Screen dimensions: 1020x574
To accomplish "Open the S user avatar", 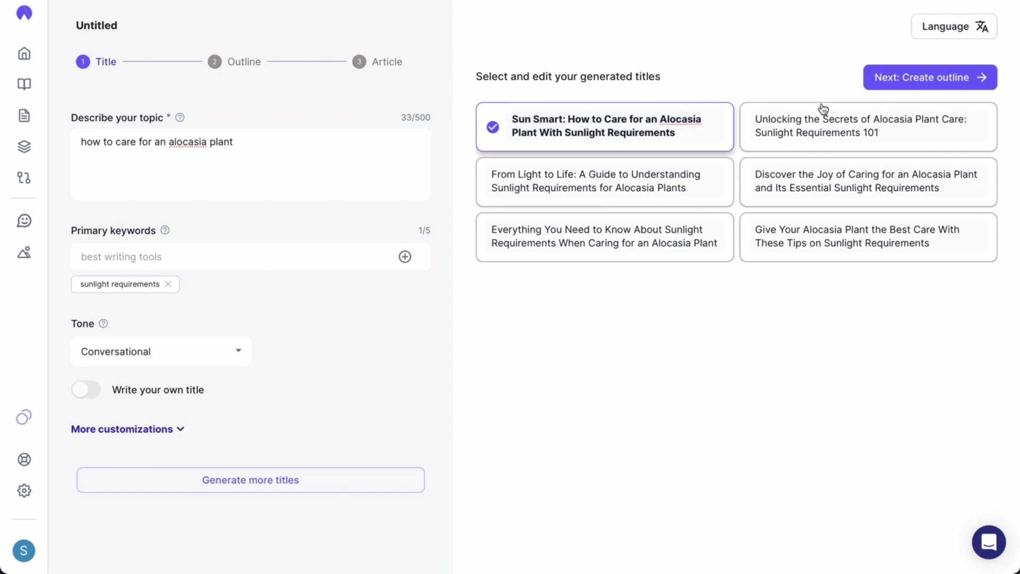I will coord(24,551).
